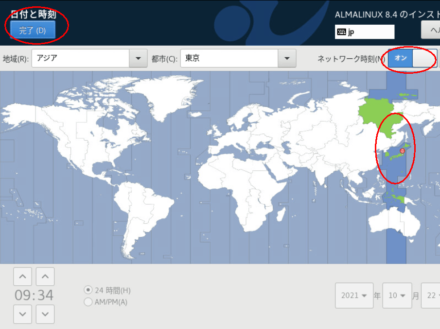Decrease the hour with down arrow
Image resolution: width=440 pixels, height=329 pixels.
pyautogui.click(x=23, y=314)
